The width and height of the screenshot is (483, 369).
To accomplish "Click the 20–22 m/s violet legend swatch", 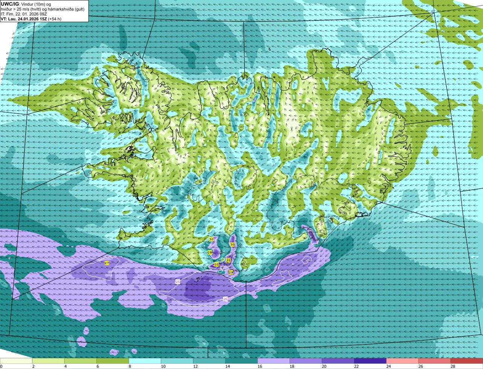I will click(x=338, y=361).
